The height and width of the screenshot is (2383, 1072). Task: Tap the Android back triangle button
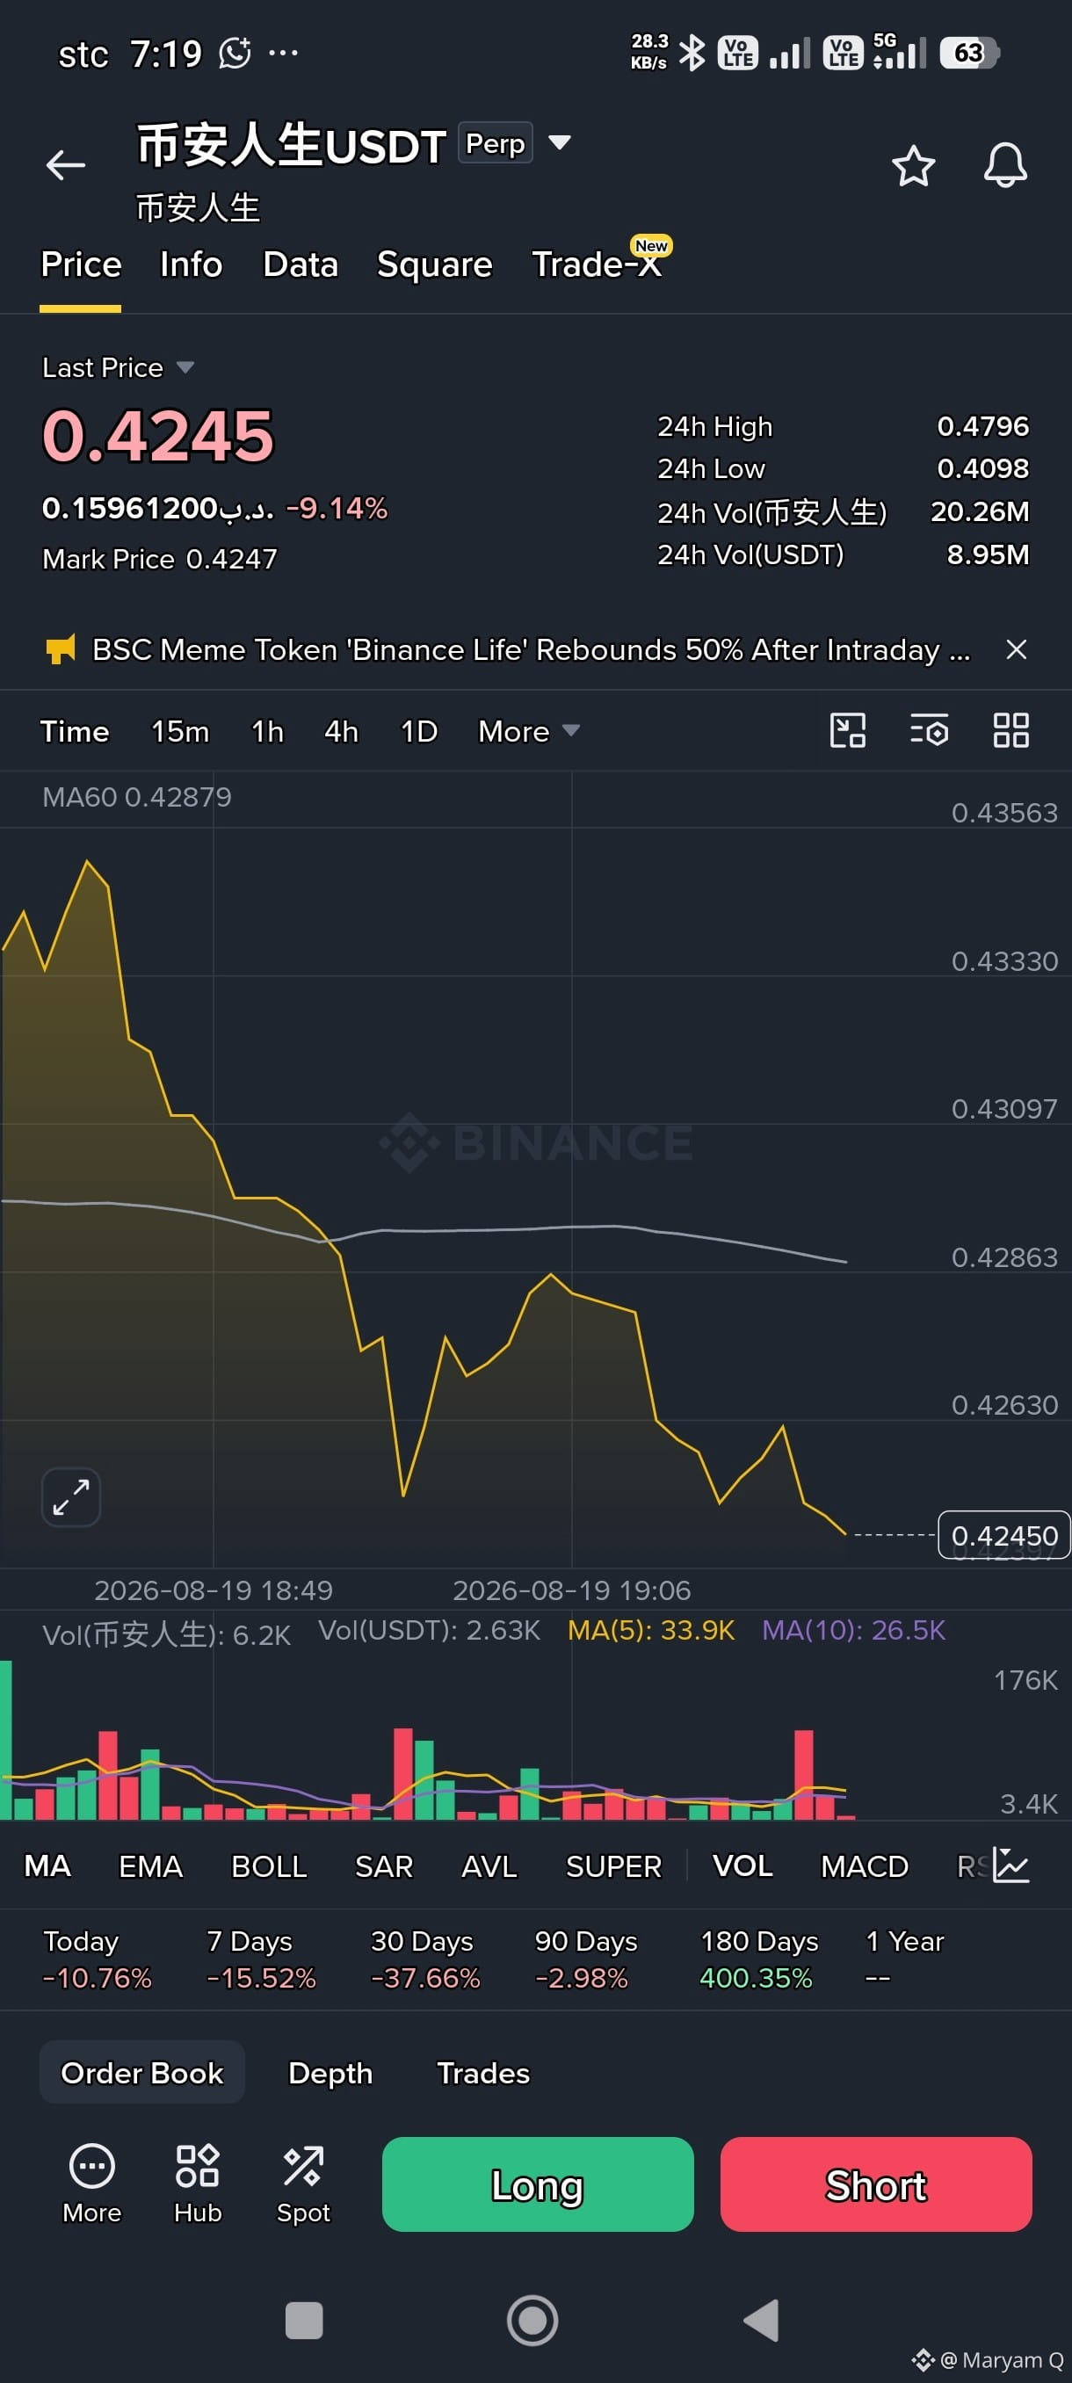click(x=761, y=2320)
